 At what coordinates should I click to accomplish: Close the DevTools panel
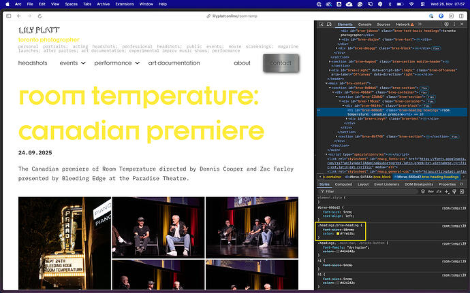462,24
